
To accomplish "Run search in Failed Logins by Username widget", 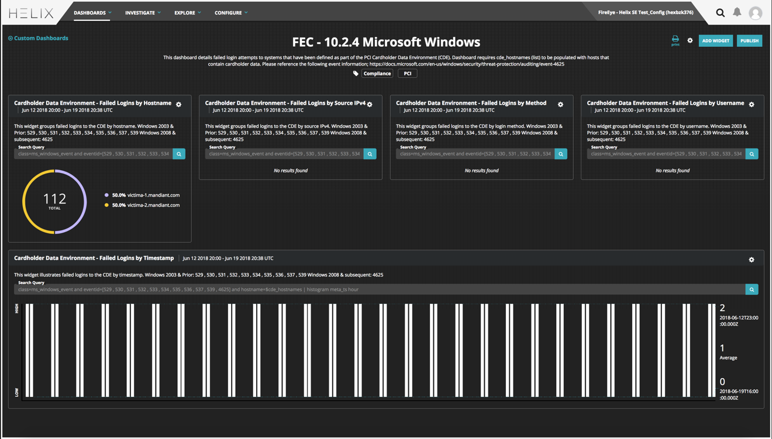I will click(x=752, y=154).
